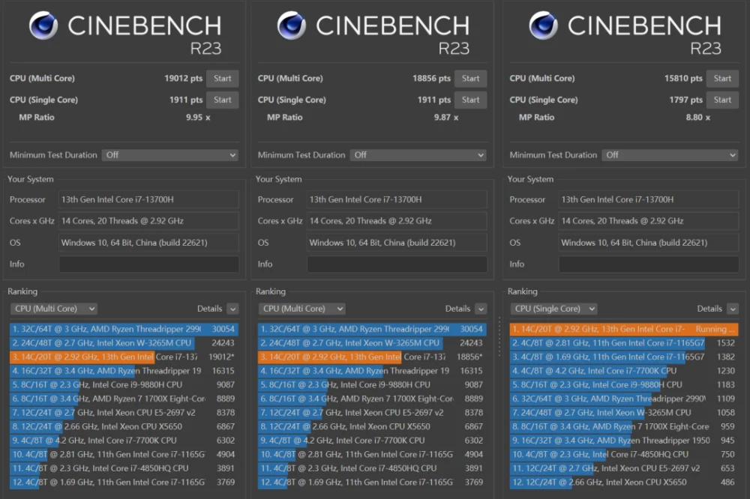Select the i7-4850HQ row scoring 3891 in left window
The image size is (750, 499).
tap(124, 468)
